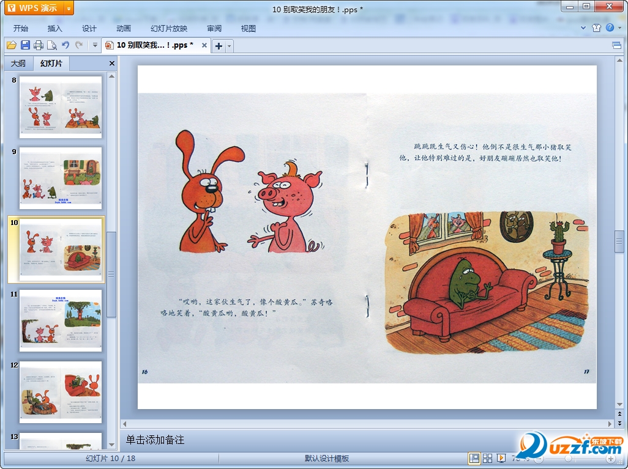The image size is (628, 469).
Task: Close the 10 别取笑我 .pps document tab
Action: (204, 45)
